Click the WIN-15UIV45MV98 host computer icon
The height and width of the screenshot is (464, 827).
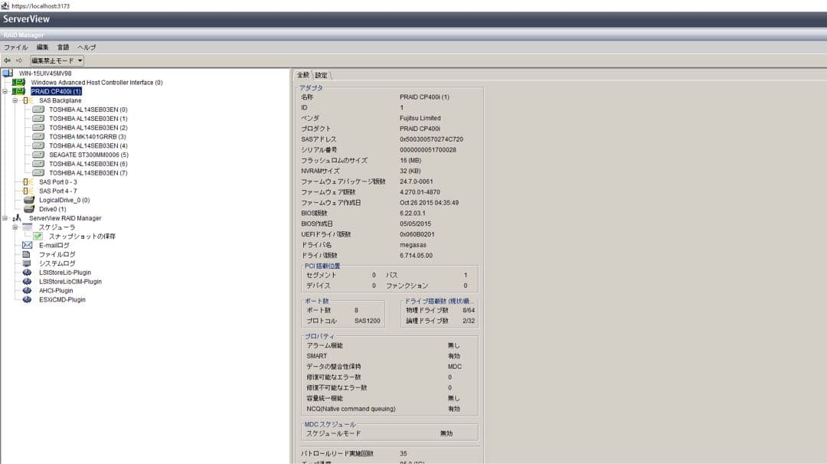pos(8,74)
